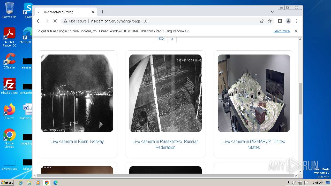Open File Explorer from the taskbar

tap(29, 183)
